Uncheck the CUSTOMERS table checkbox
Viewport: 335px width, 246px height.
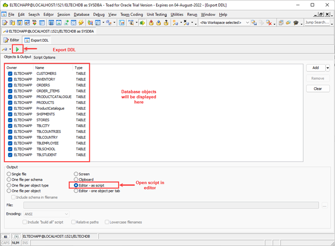10,73
